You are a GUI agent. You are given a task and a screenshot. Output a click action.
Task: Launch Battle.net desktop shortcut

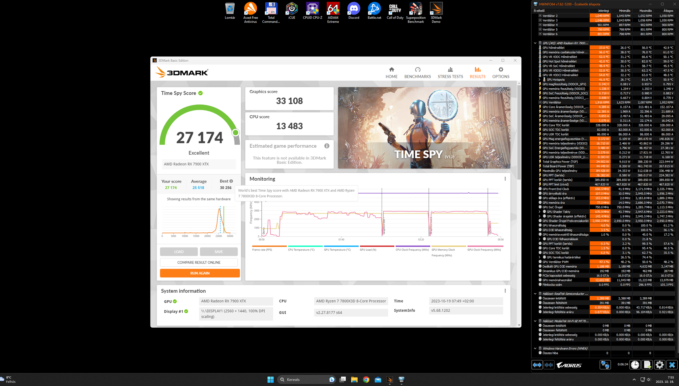[374, 11]
